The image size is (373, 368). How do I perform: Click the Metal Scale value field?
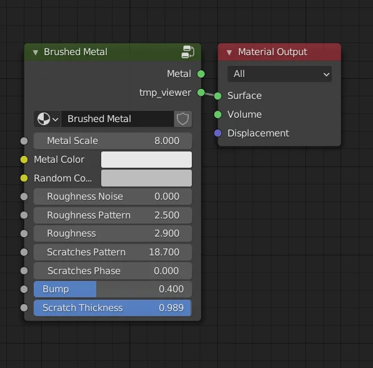[x=112, y=141]
